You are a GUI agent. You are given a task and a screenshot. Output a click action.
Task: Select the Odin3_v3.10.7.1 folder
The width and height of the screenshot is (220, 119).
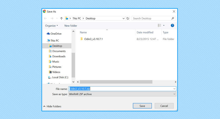pyautogui.click(x=93, y=39)
